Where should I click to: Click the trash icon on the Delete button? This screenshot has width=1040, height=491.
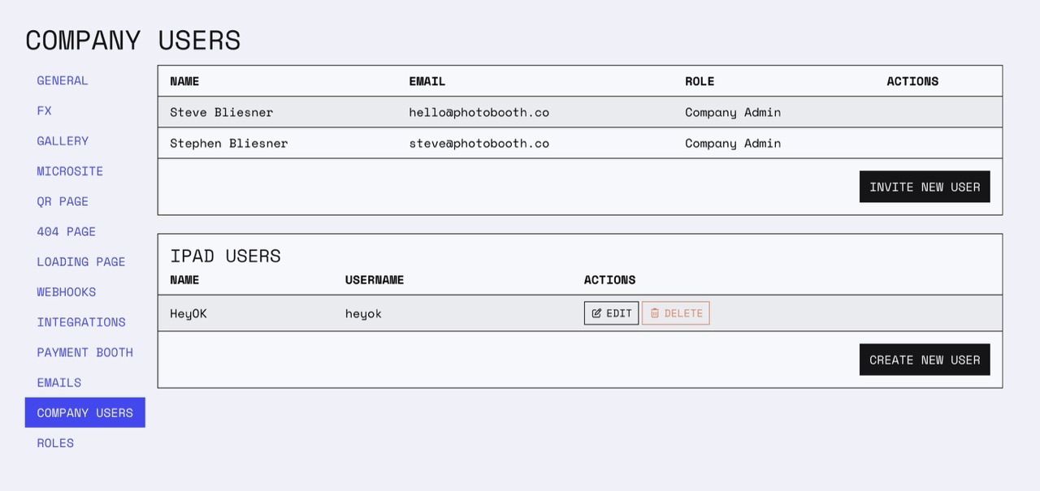point(655,313)
